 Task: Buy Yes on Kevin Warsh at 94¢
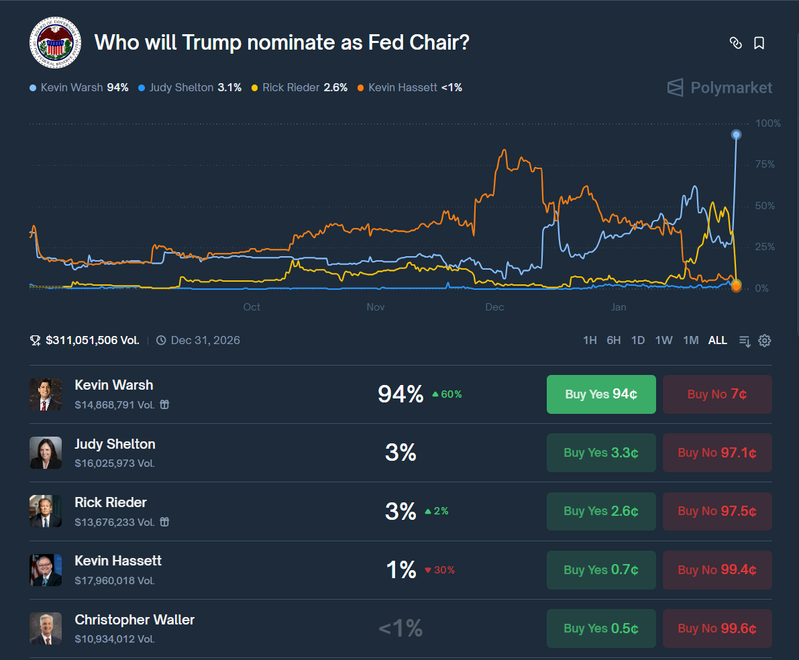(601, 394)
